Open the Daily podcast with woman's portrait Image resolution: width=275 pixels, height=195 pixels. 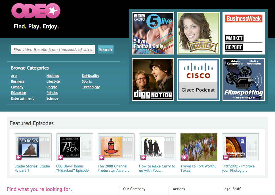pos(198,33)
